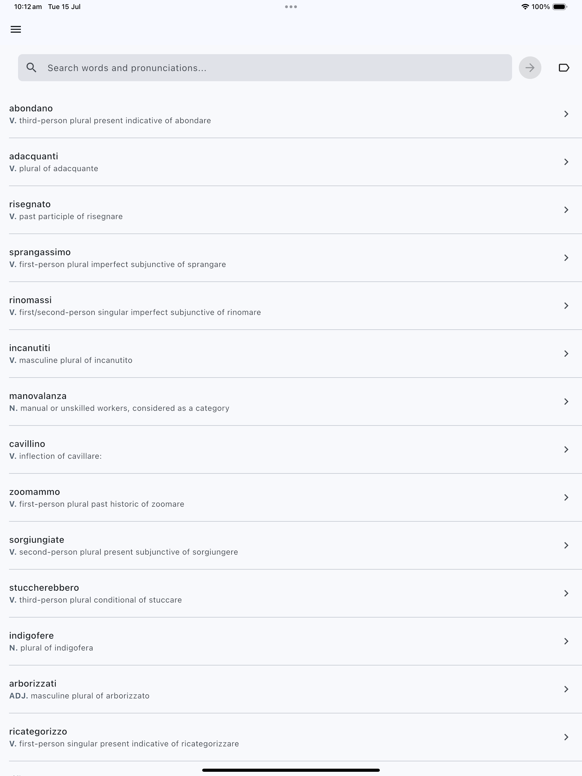Focus the search words and pronunciations field
Viewport: 582px width, 776px height.
274,68
